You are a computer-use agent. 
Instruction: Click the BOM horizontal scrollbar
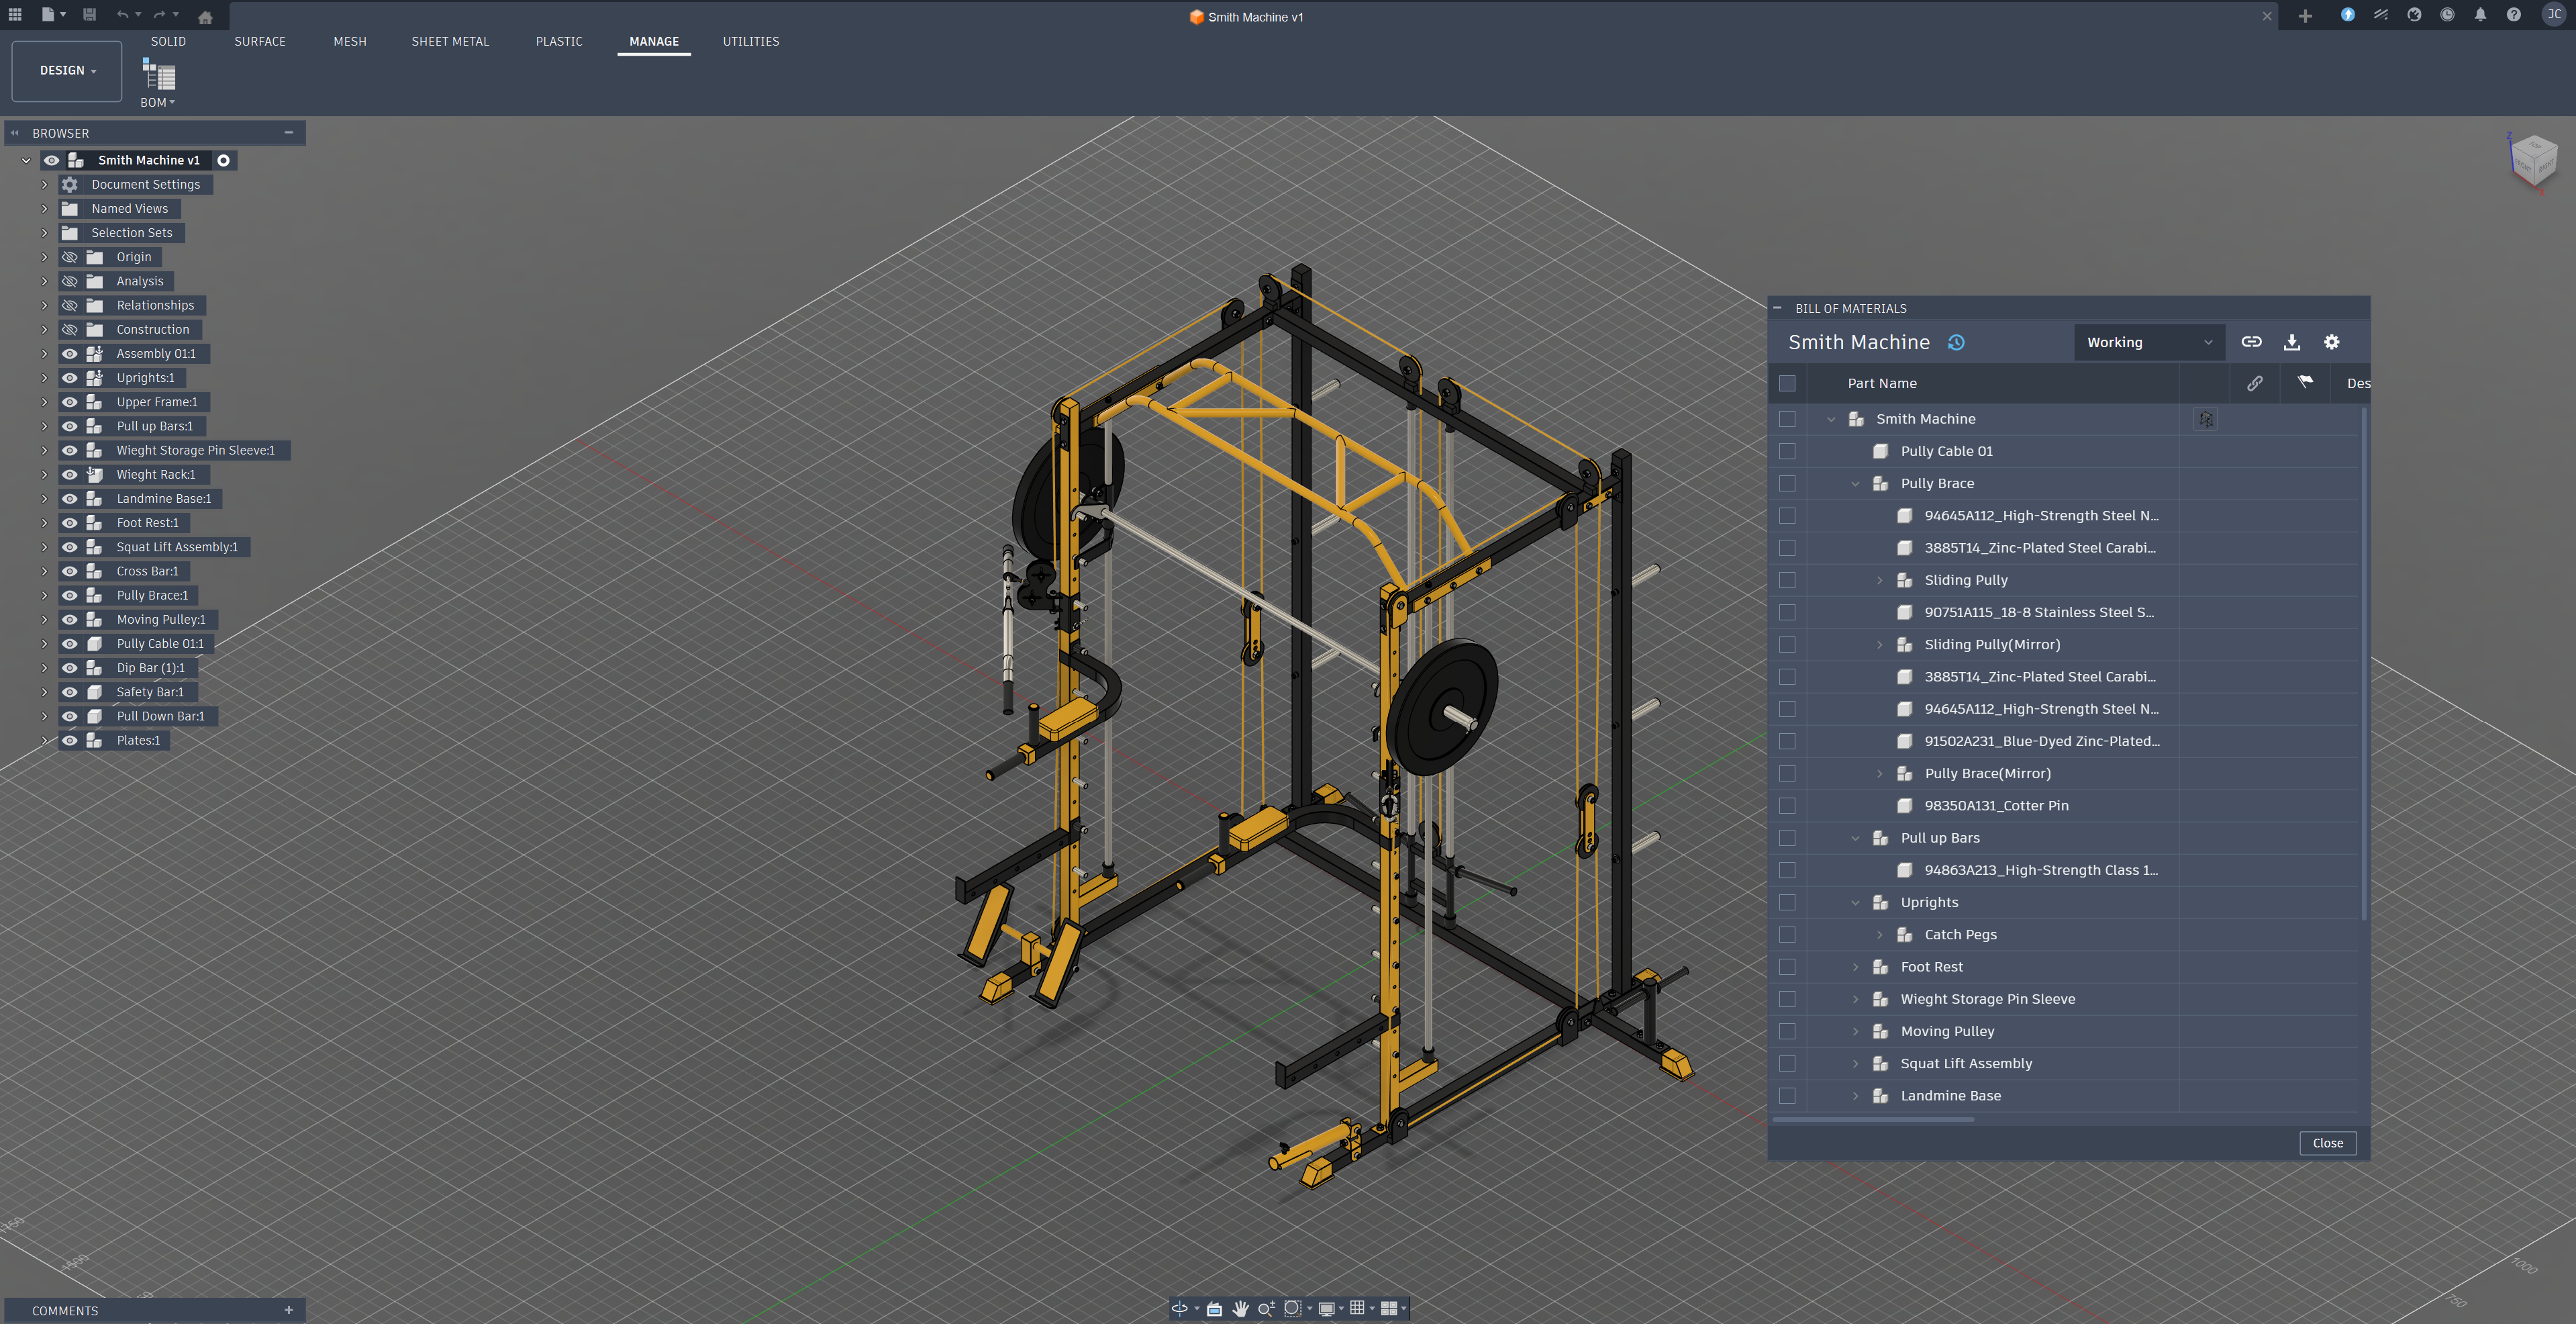(1874, 1120)
